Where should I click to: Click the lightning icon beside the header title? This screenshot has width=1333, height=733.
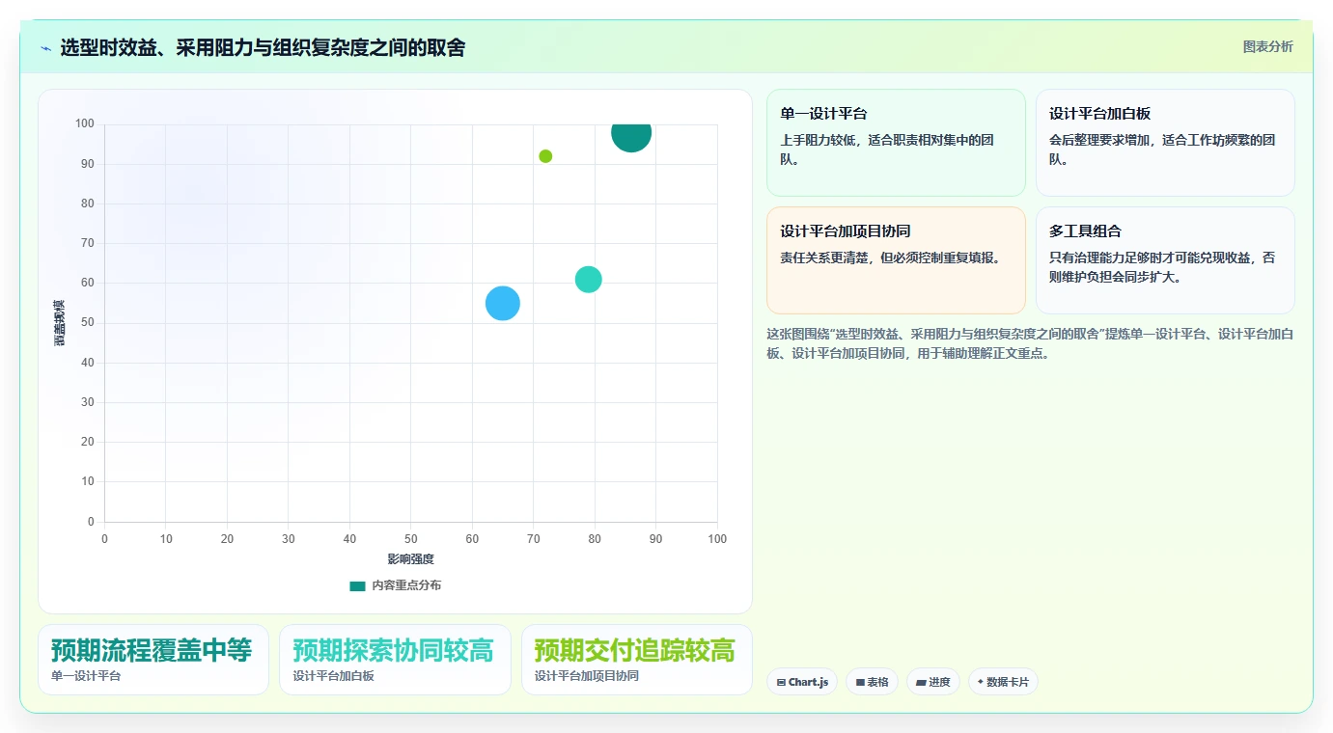[45, 48]
